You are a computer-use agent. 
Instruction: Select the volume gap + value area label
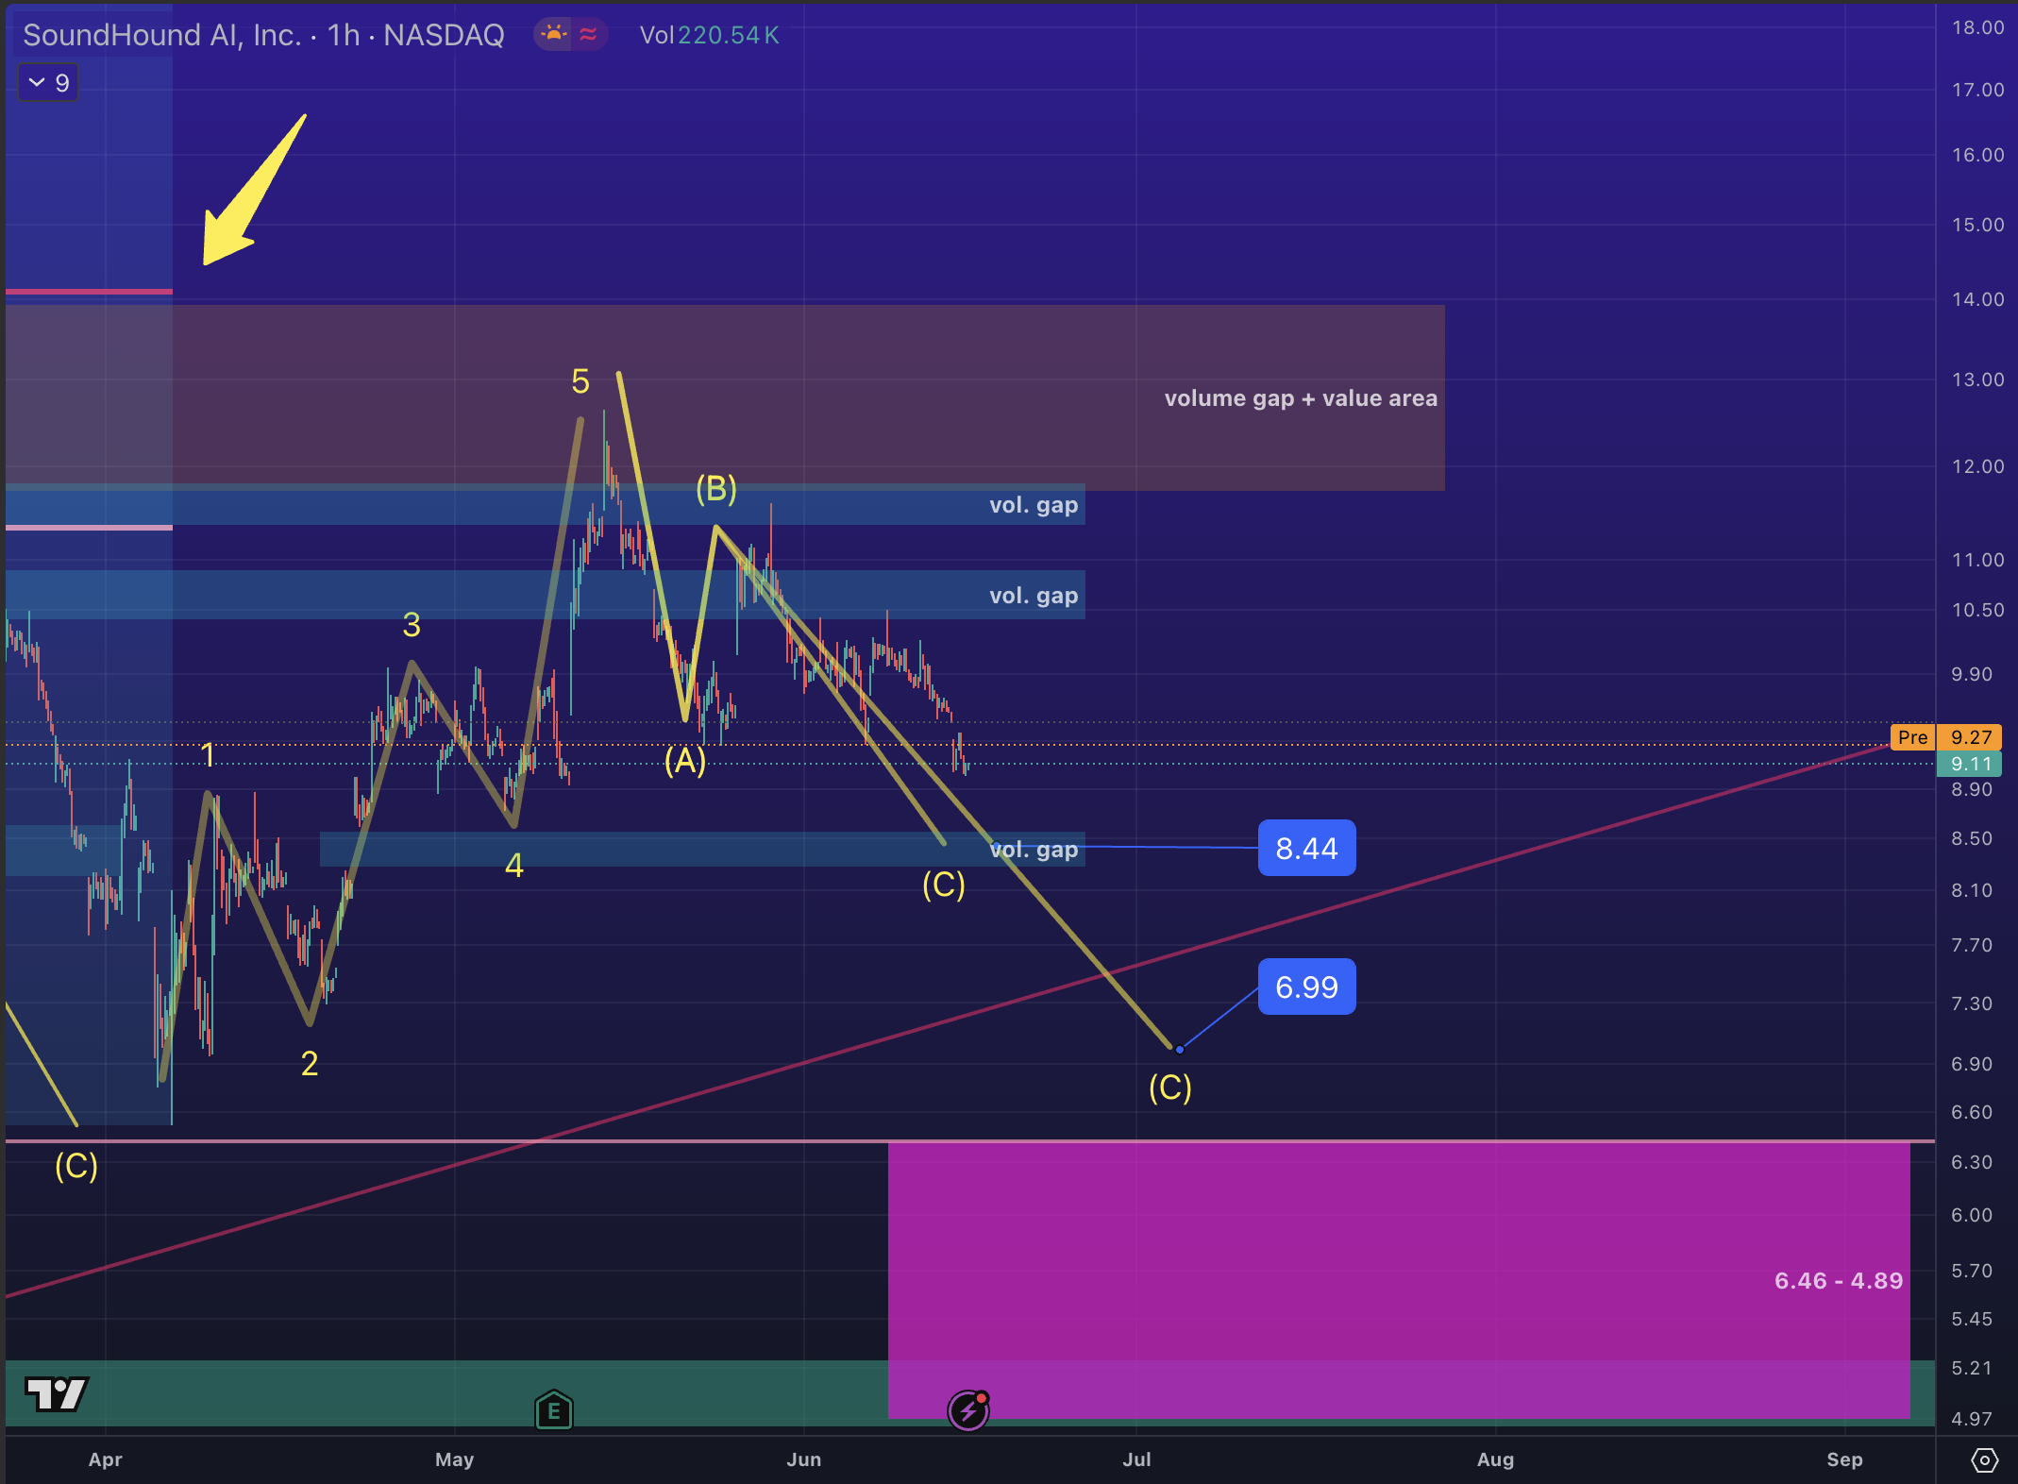click(1300, 398)
